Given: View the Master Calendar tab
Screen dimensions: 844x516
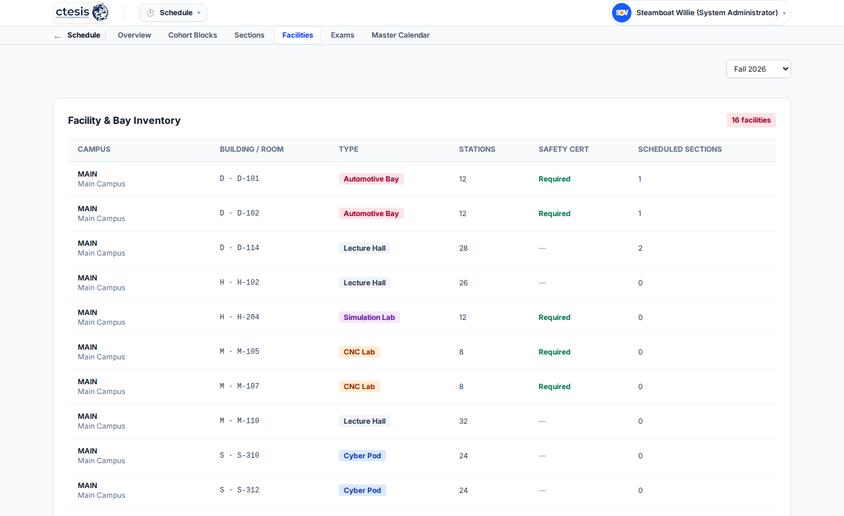Looking at the screenshot, I should (401, 35).
